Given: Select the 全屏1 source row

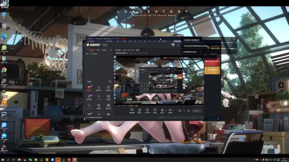Looking at the screenshot, I should (99, 54).
